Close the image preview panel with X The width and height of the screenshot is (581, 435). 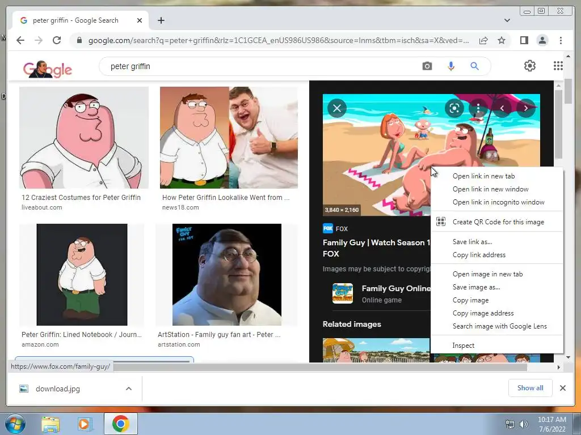coord(337,108)
